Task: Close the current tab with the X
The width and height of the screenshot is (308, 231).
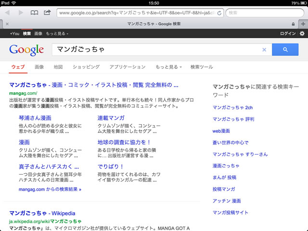Action: pos(7,24)
